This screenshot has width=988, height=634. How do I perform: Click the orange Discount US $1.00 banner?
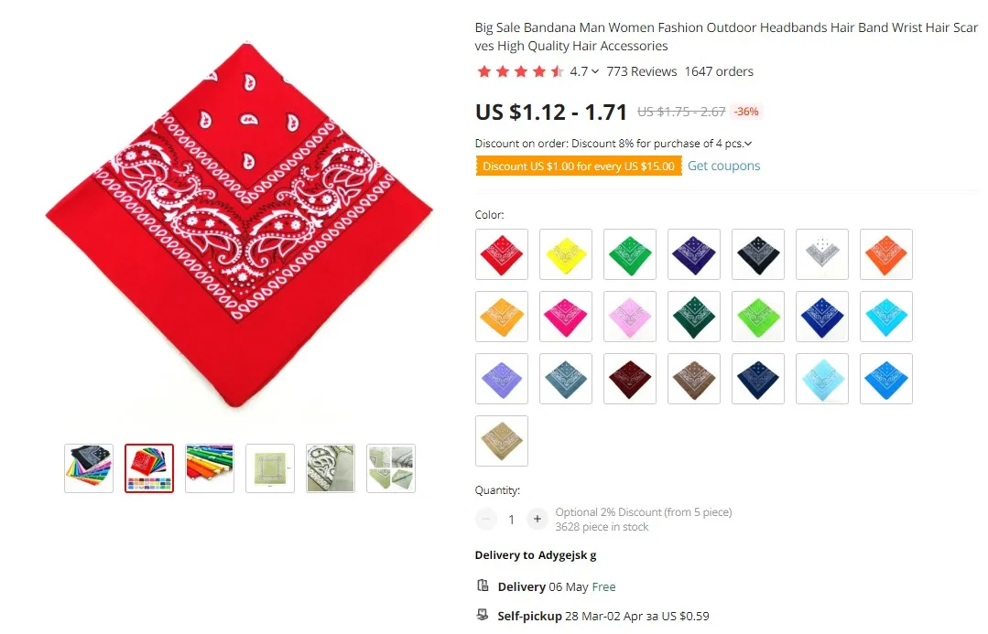[579, 167]
